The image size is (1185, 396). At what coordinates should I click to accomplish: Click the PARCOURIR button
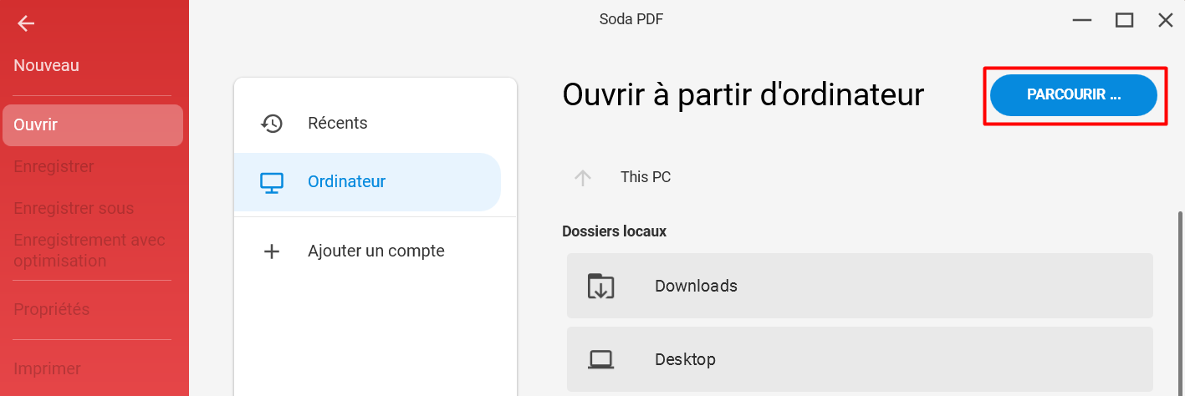point(1074,95)
